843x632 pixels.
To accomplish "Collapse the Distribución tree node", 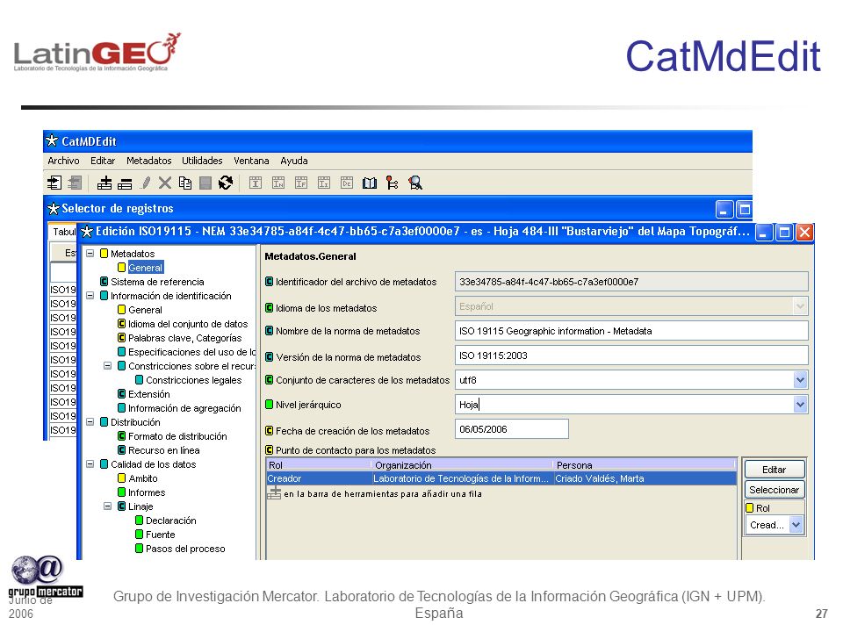I will [x=90, y=422].
